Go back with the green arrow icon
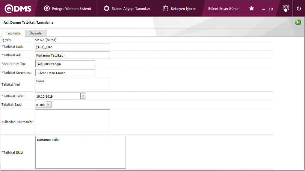 (298, 22)
